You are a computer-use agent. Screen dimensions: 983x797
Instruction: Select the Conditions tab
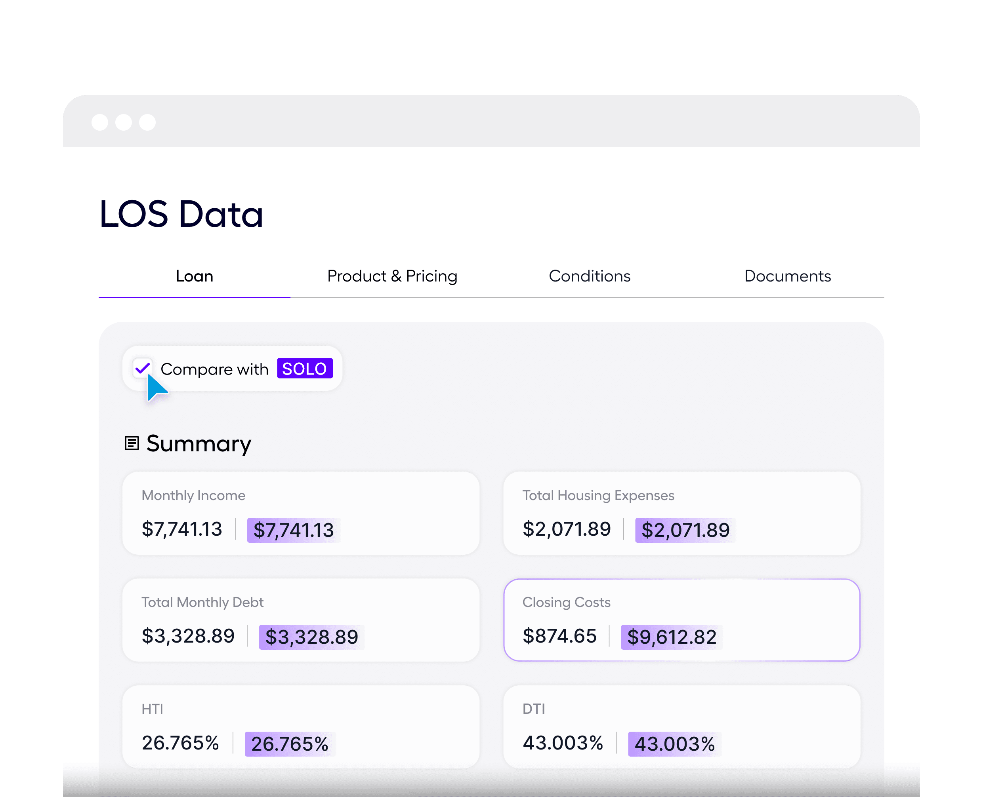click(589, 276)
